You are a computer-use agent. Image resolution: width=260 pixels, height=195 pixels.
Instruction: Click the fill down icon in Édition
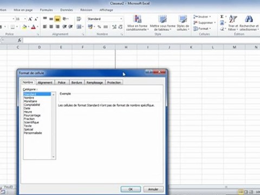point(222,23)
